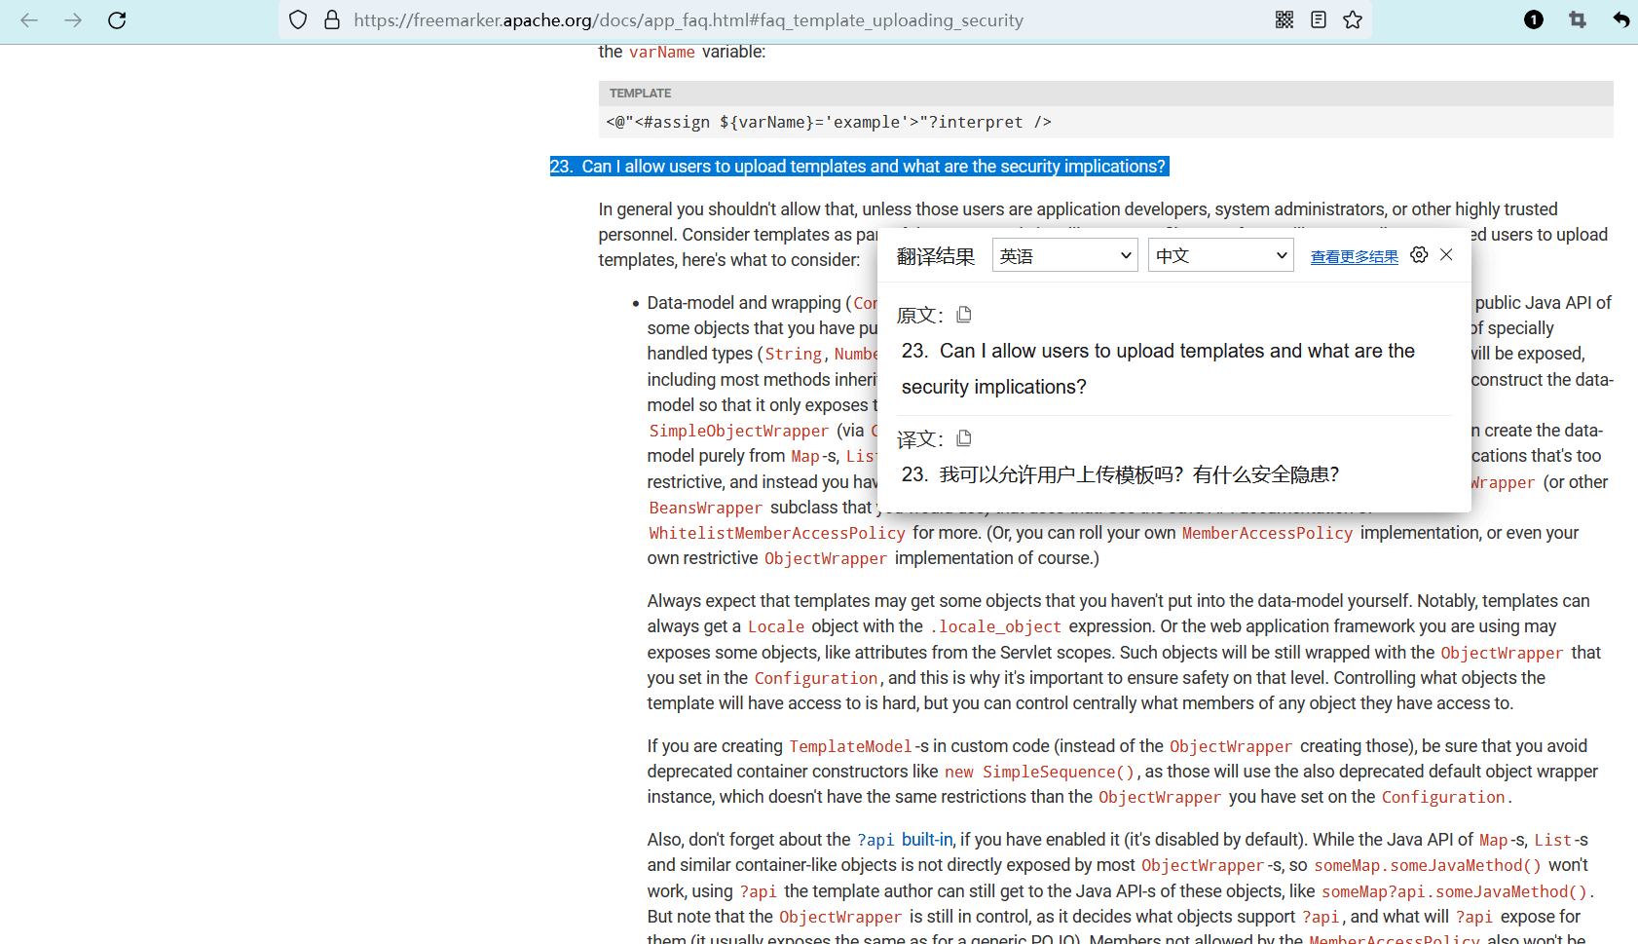Expand the target language dropdown (中文)

coord(1220,255)
